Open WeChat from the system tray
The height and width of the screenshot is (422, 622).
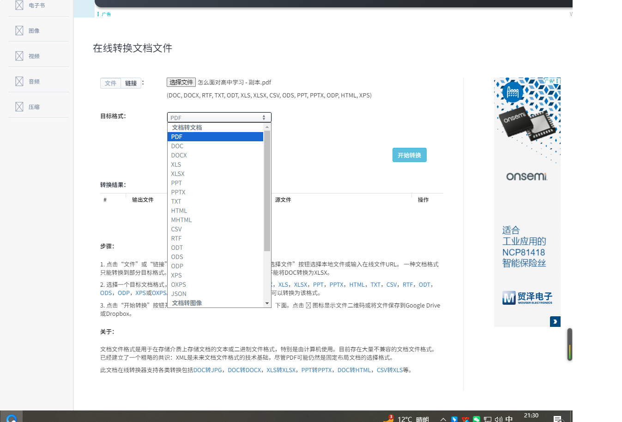(x=477, y=419)
